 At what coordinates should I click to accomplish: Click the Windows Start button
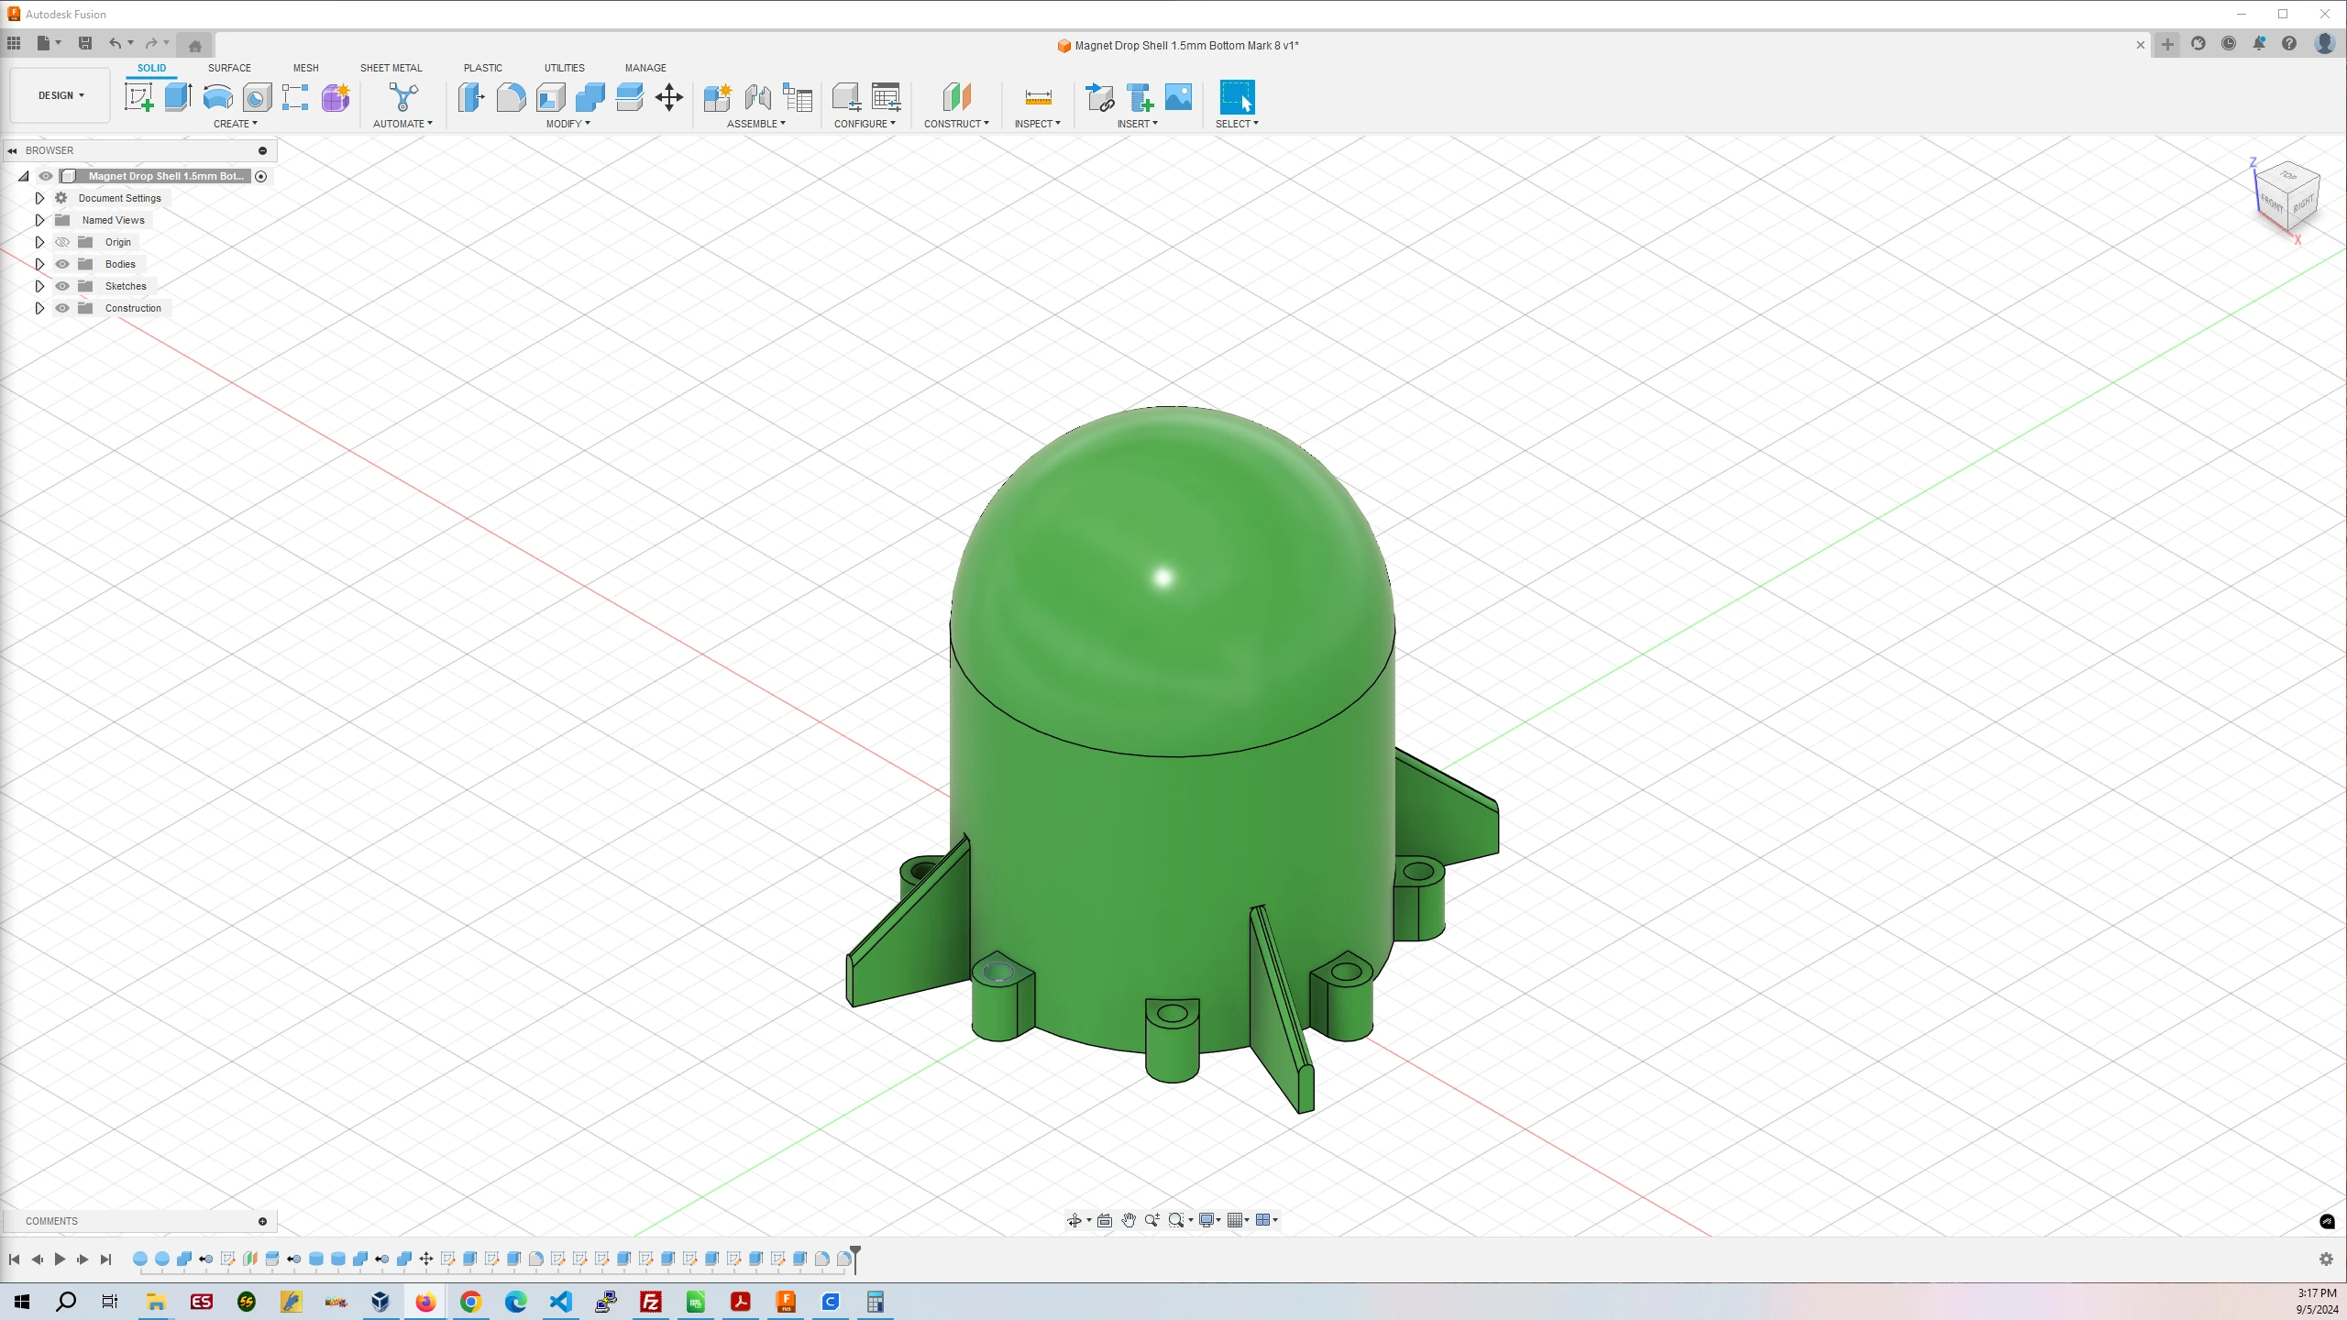(x=22, y=1302)
